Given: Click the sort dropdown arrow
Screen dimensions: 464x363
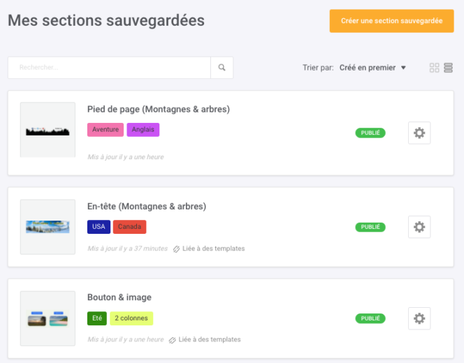Looking at the screenshot, I should 403,68.
